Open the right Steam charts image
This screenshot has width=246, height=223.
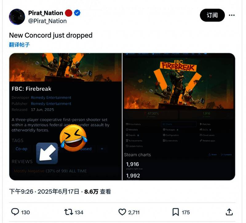[179, 117]
